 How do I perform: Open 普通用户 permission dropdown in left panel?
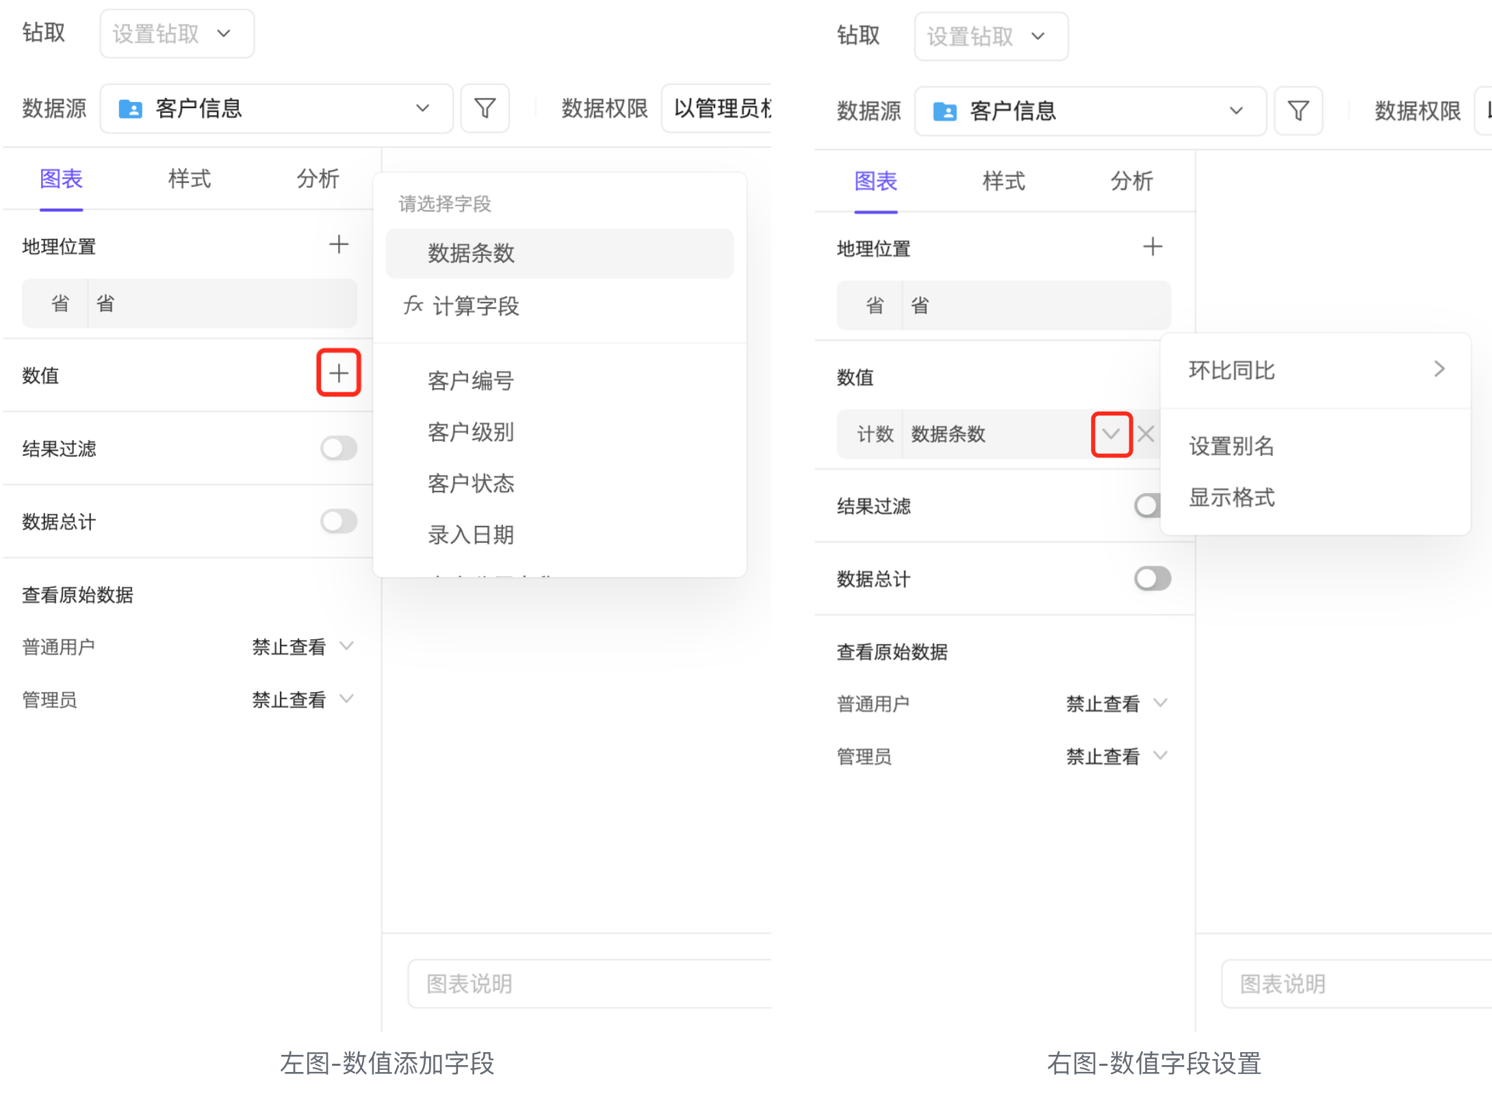point(303,646)
